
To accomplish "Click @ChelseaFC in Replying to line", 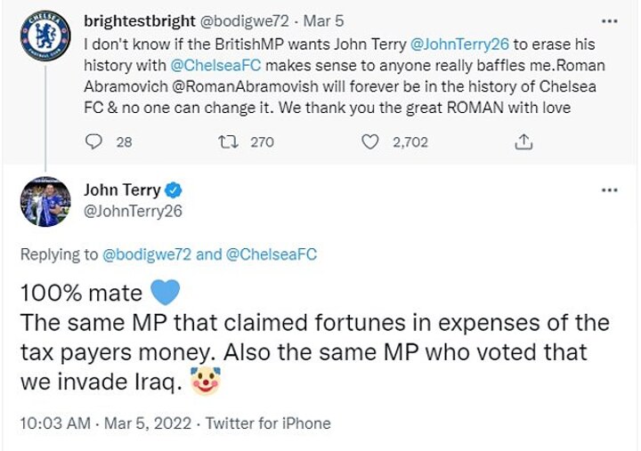I will pos(272,254).
